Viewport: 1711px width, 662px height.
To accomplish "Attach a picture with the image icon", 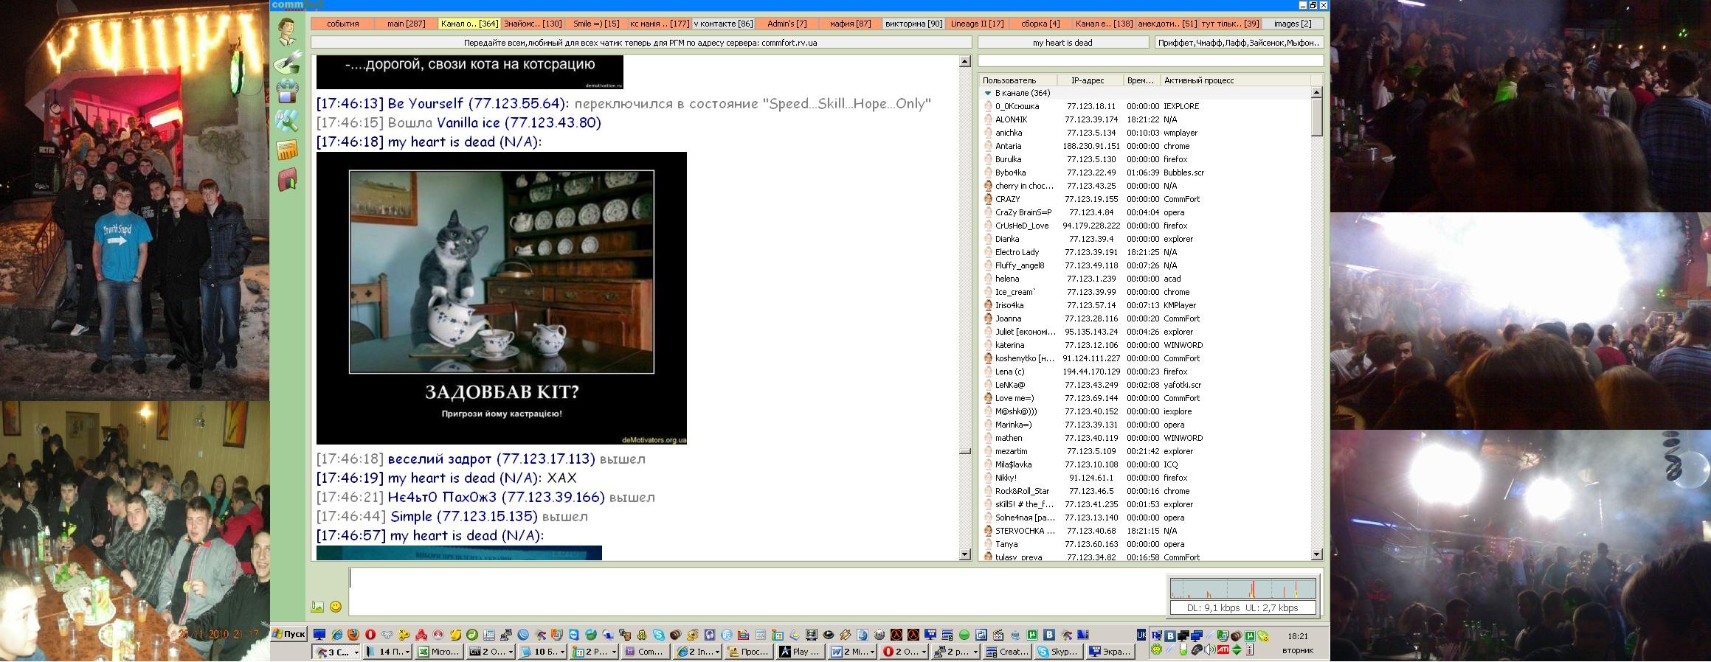I will pyautogui.click(x=317, y=607).
